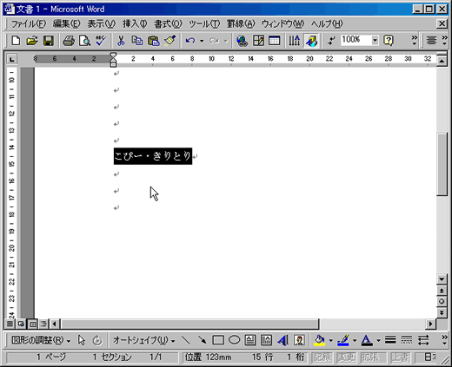Open the undo history dropdown arrow
This screenshot has height=367, width=452.
(202, 41)
